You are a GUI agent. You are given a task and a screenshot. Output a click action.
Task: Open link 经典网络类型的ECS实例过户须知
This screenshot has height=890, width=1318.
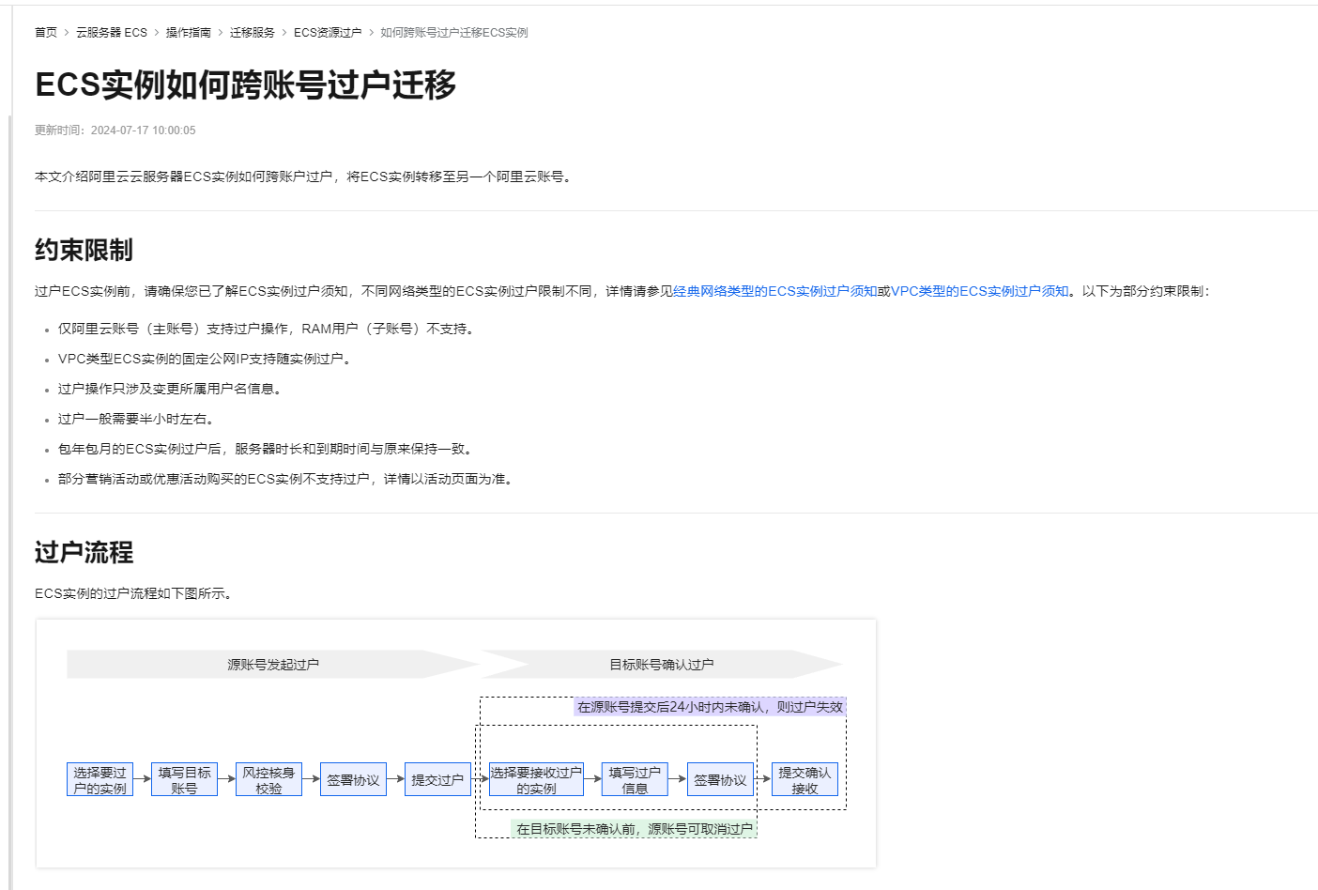tap(775, 291)
